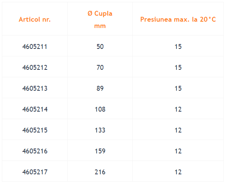Select pressure value 15 for article 4605211
Screen dimensions: 226x184
(178, 47)
